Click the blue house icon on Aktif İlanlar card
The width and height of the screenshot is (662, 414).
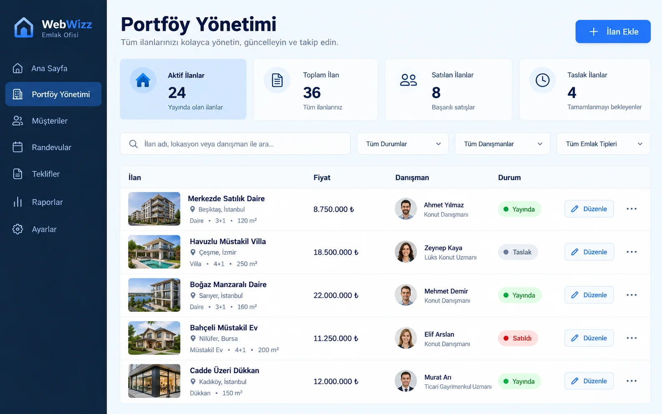[x=143, y=80]
